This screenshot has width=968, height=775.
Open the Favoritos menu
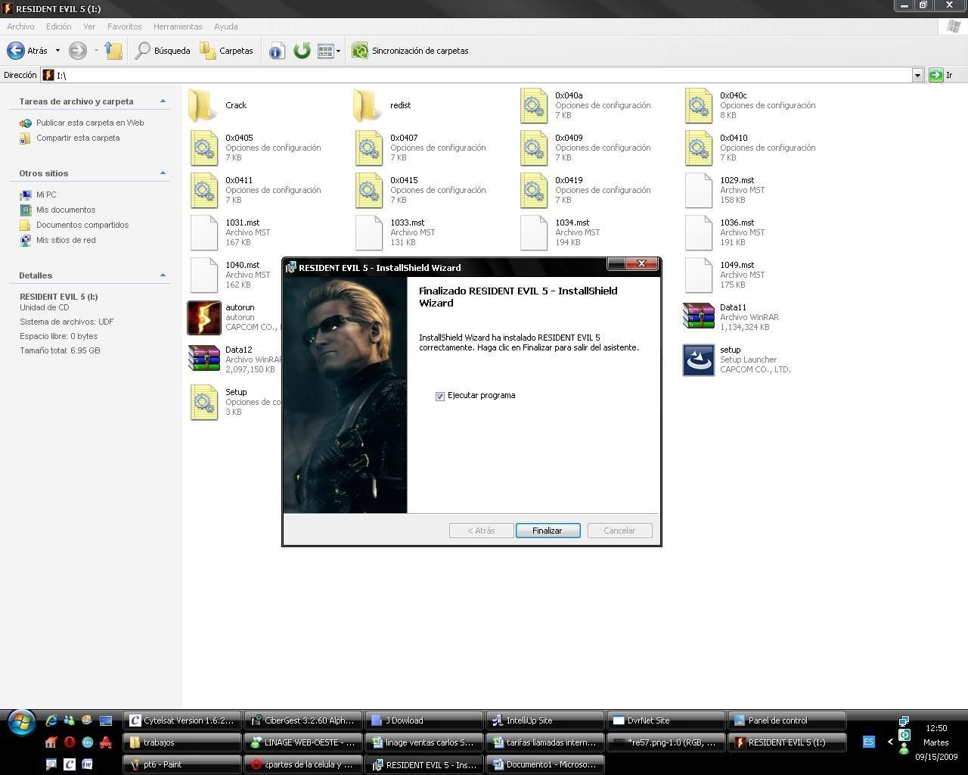pos(124,26)
